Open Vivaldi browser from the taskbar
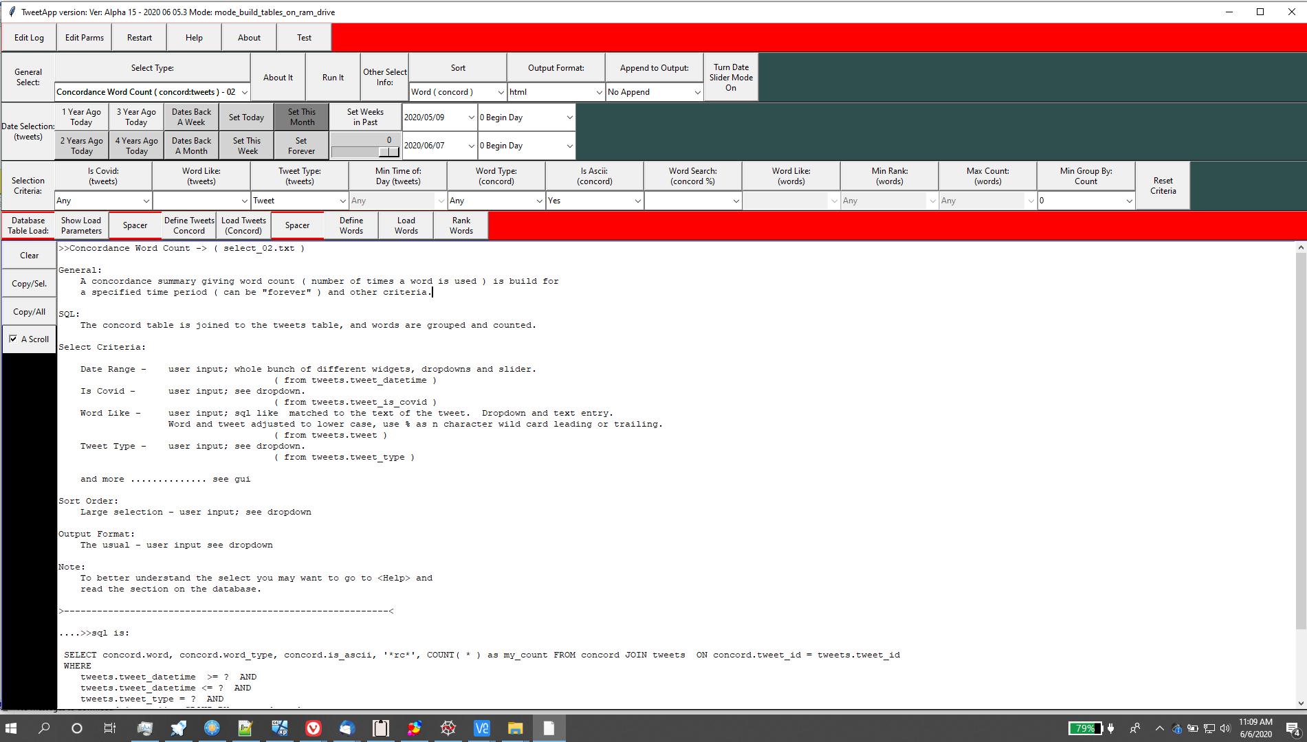This screenshot has width=1307, height=742. (313, 728)
